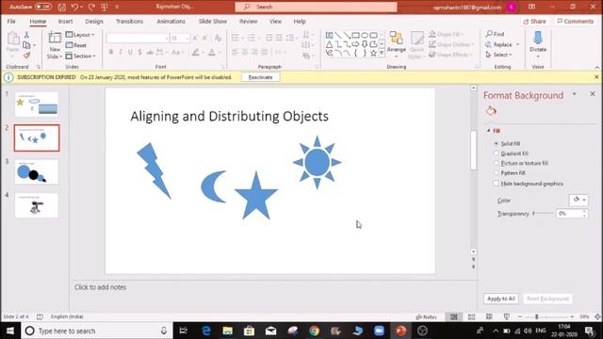Screen dimensions: 603x339
Task: Select Picture or texture fill option
Action: (521, 163)
